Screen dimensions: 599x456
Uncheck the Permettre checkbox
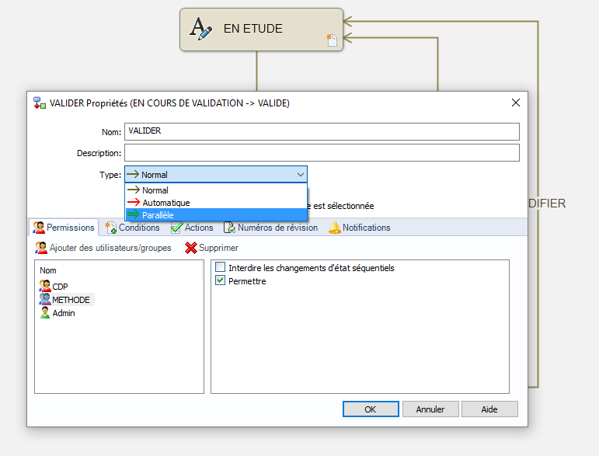click(x=221, y=280)
